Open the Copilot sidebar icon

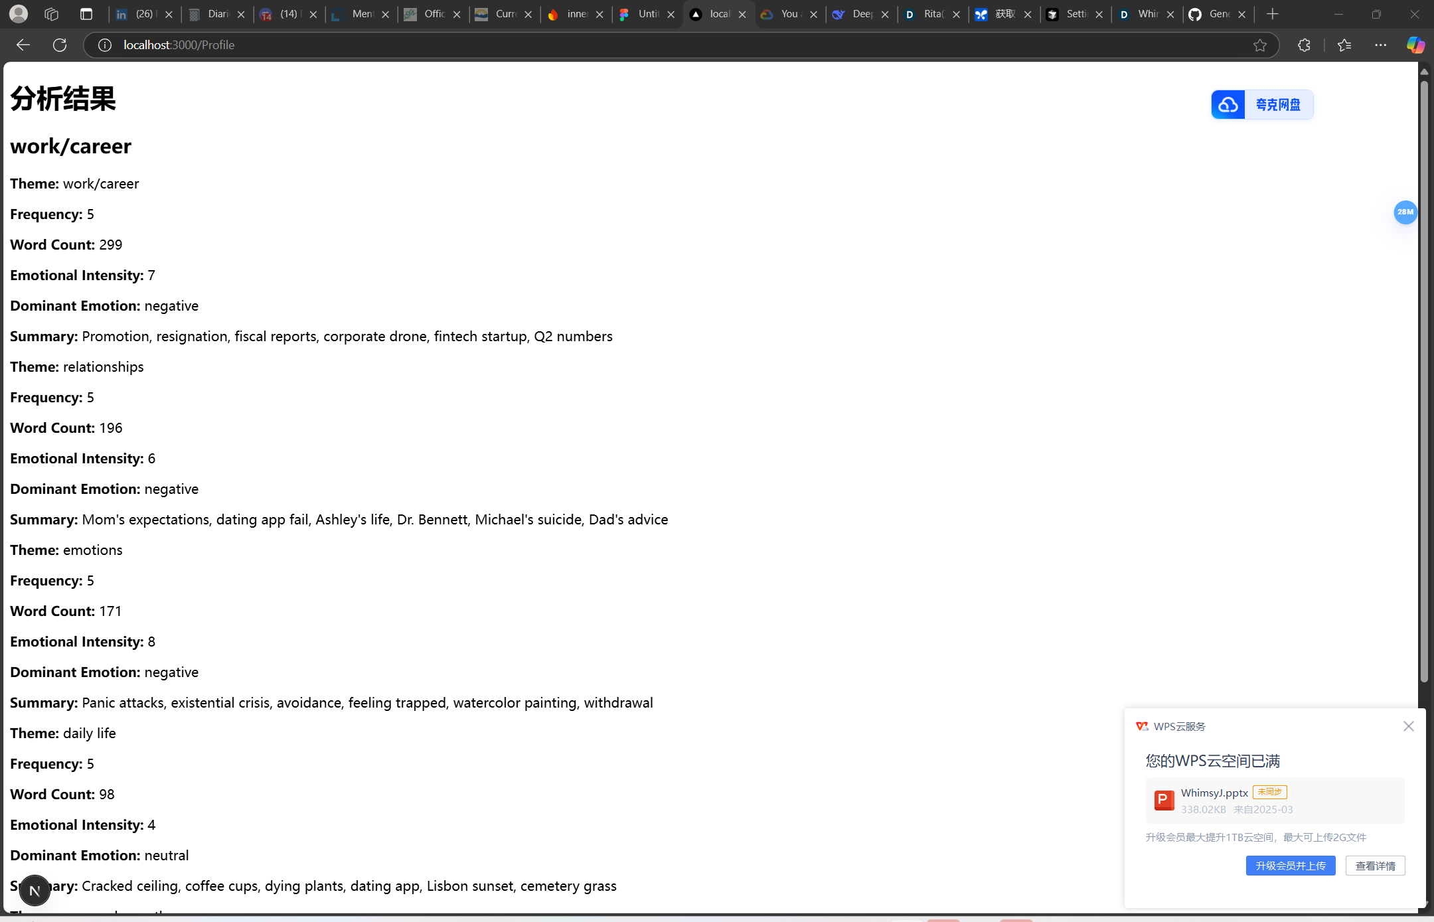click(x=1415, y=45)
